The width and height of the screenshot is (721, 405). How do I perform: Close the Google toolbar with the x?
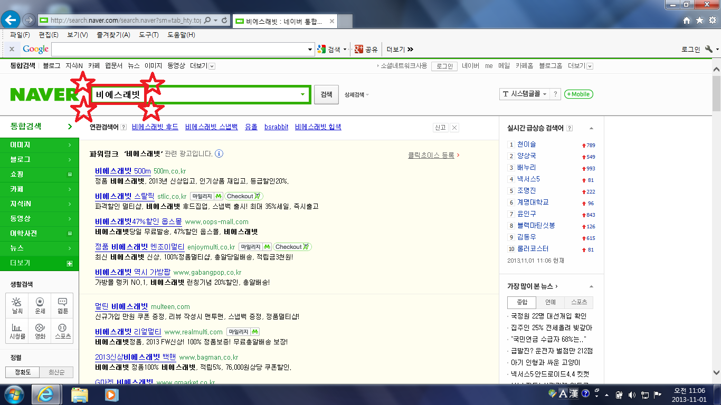12,49
